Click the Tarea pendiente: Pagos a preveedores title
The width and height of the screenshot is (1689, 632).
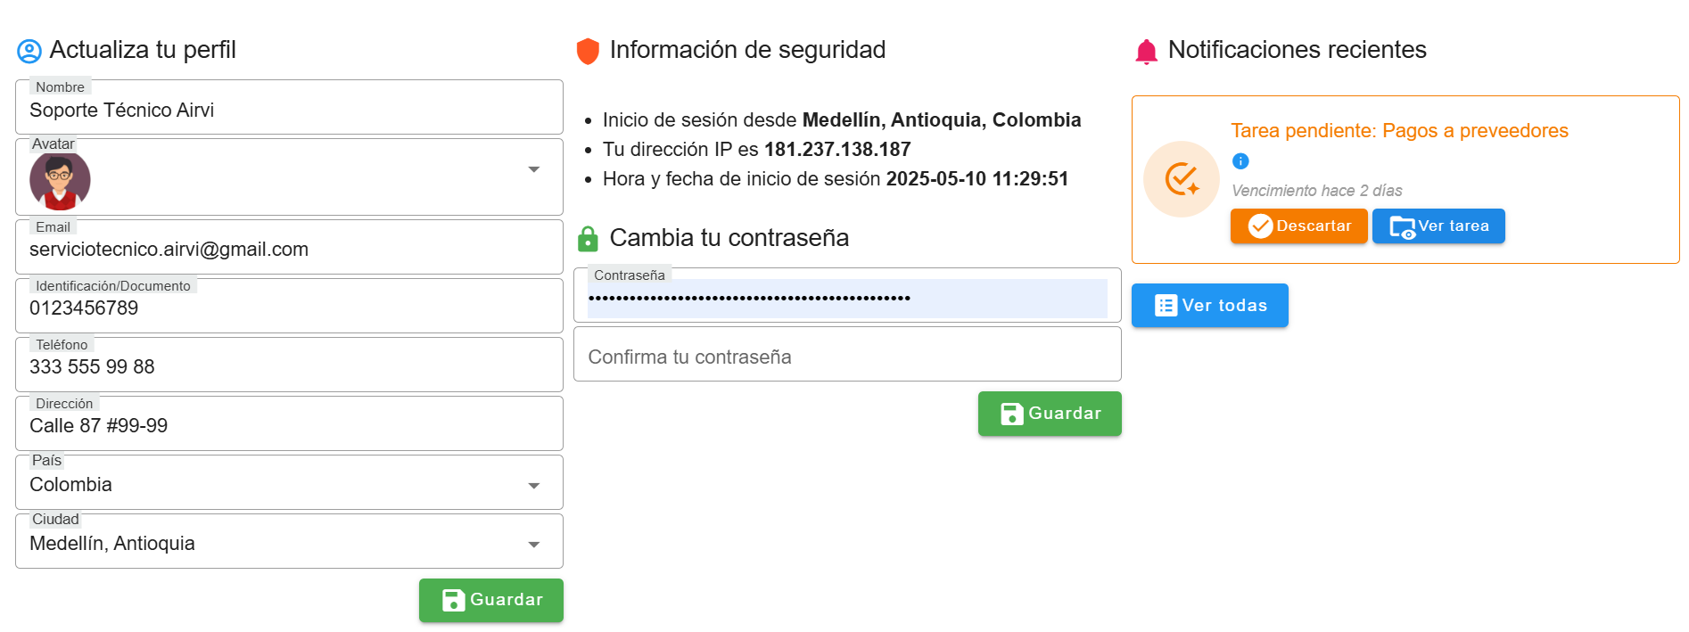(x=1399, y=131)
